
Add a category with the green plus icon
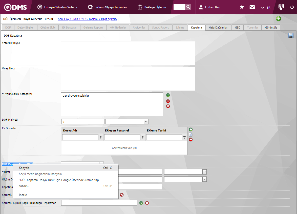(168, 95)
